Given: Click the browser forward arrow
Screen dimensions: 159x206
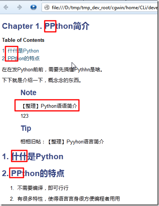Looking at the screenshot, I should tap(20, 7).
